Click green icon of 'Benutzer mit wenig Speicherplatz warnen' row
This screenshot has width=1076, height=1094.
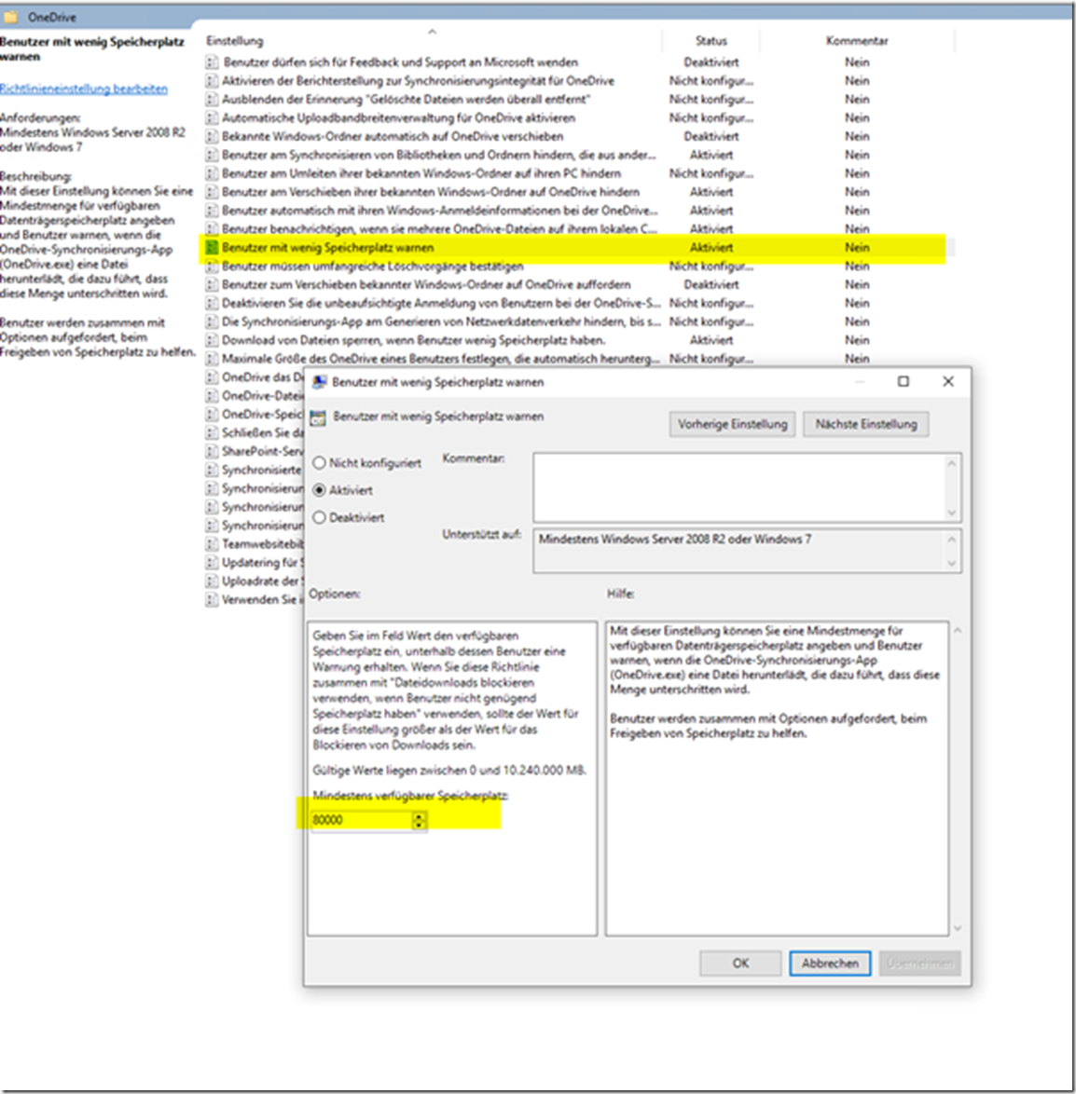coord(212,248)
